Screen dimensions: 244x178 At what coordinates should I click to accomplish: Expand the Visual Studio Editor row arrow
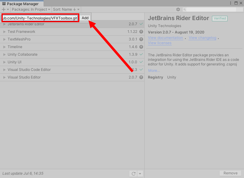[4, 77]
